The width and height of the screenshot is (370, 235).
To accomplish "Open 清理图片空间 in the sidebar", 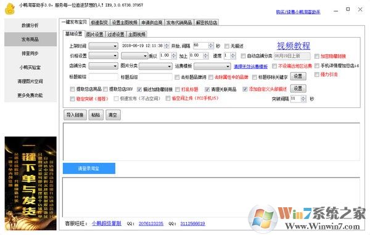I will point(30,81).
